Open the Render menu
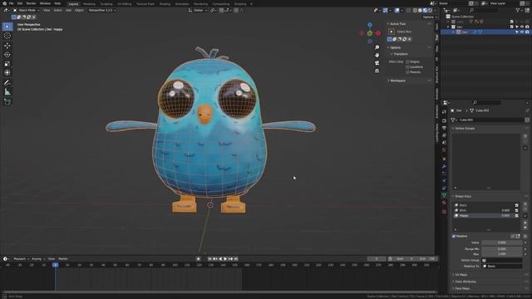Screen dimensions: 532x299 31,3
